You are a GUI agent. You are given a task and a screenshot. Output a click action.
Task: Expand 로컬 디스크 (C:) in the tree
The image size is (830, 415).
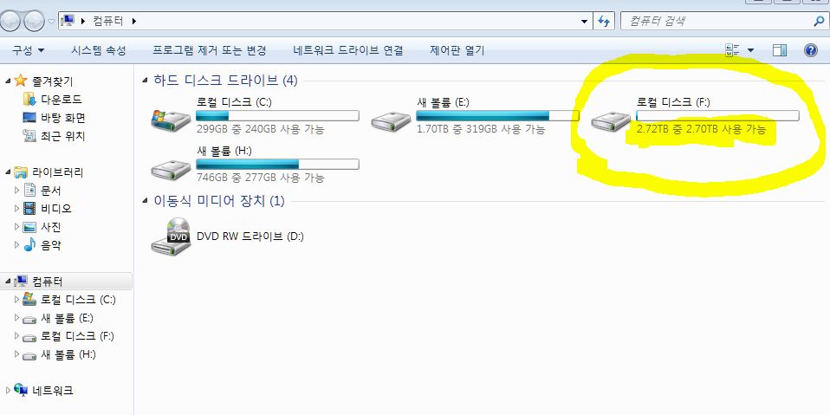point(16,300)
